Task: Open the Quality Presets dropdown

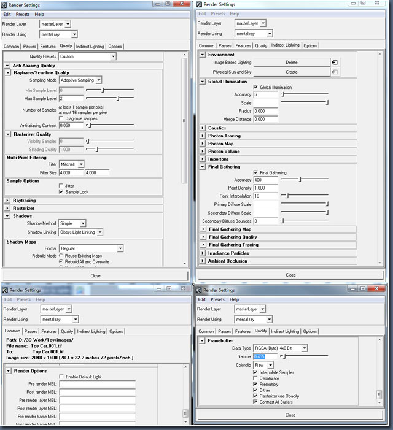Action: 88,56
